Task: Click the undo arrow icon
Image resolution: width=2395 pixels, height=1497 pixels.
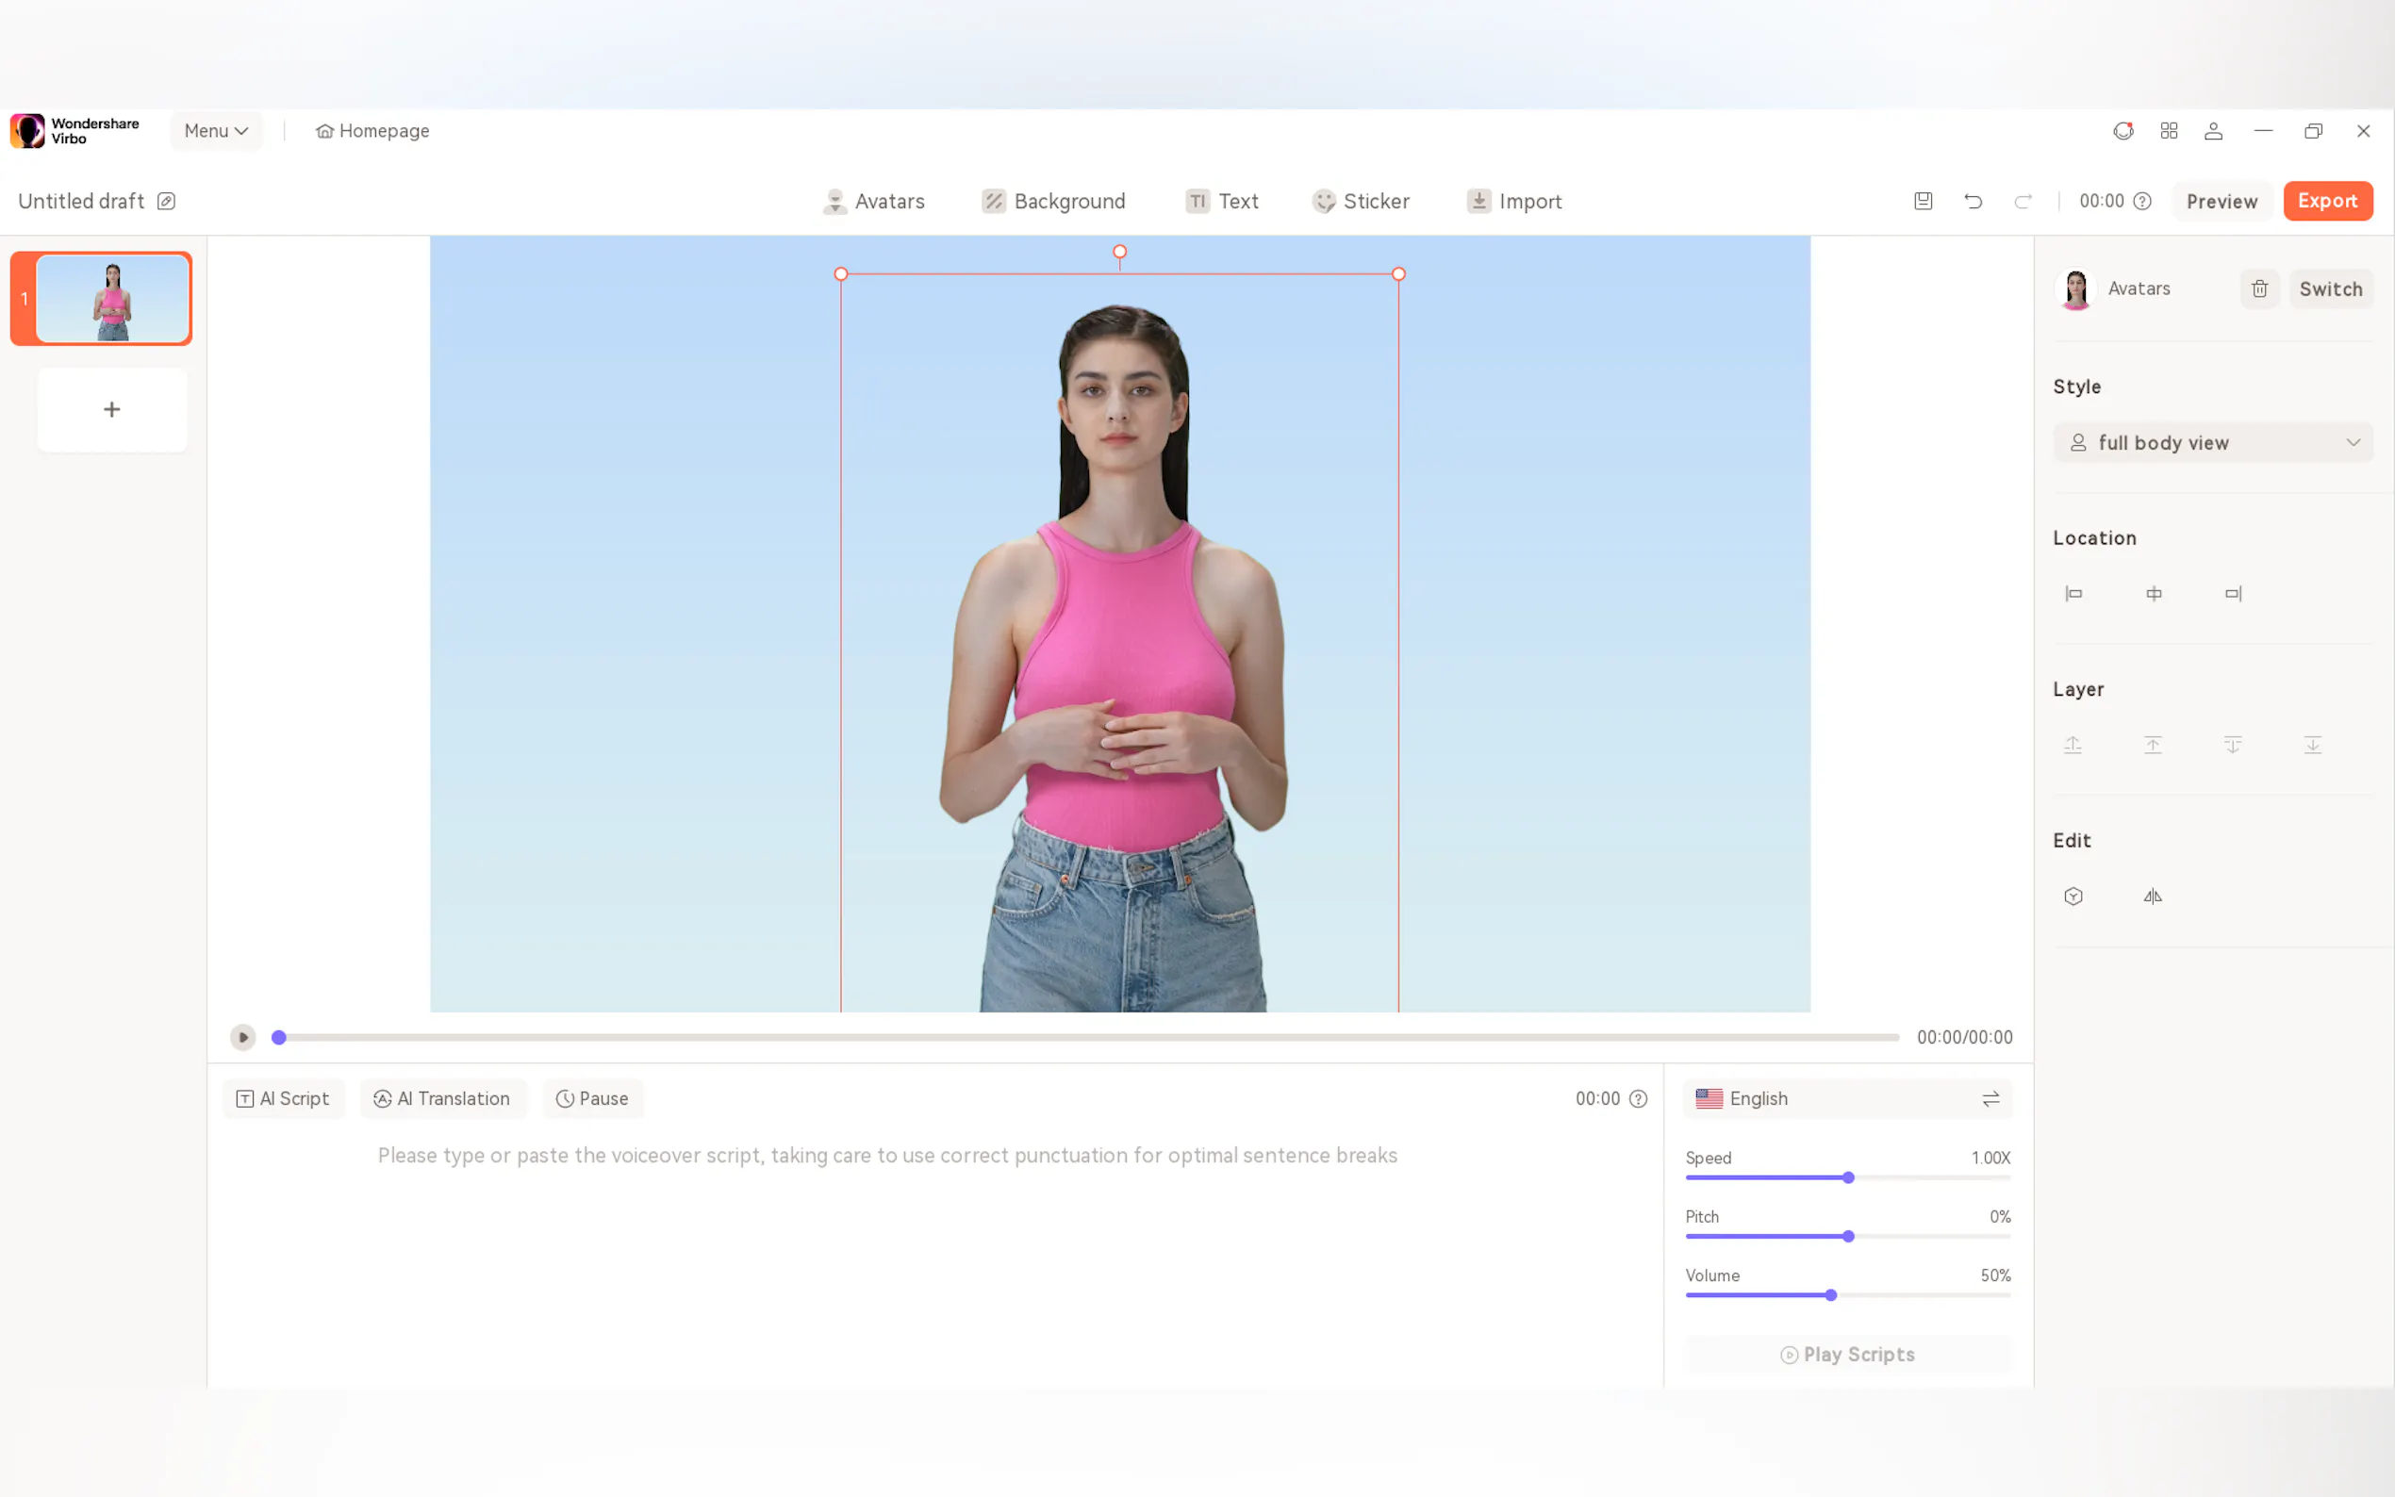Action: (x=1973, y=201)
